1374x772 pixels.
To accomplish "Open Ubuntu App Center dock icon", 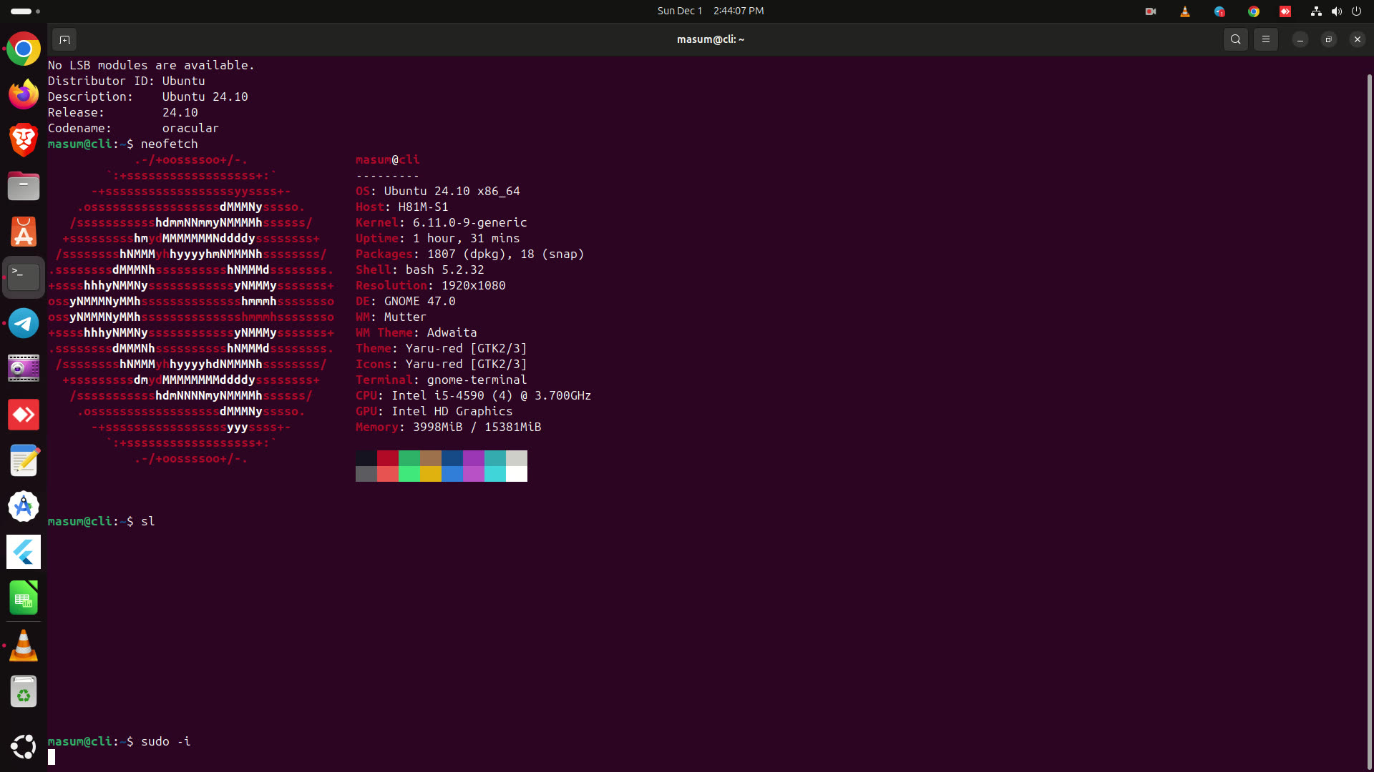I will (x=24, y=232).
